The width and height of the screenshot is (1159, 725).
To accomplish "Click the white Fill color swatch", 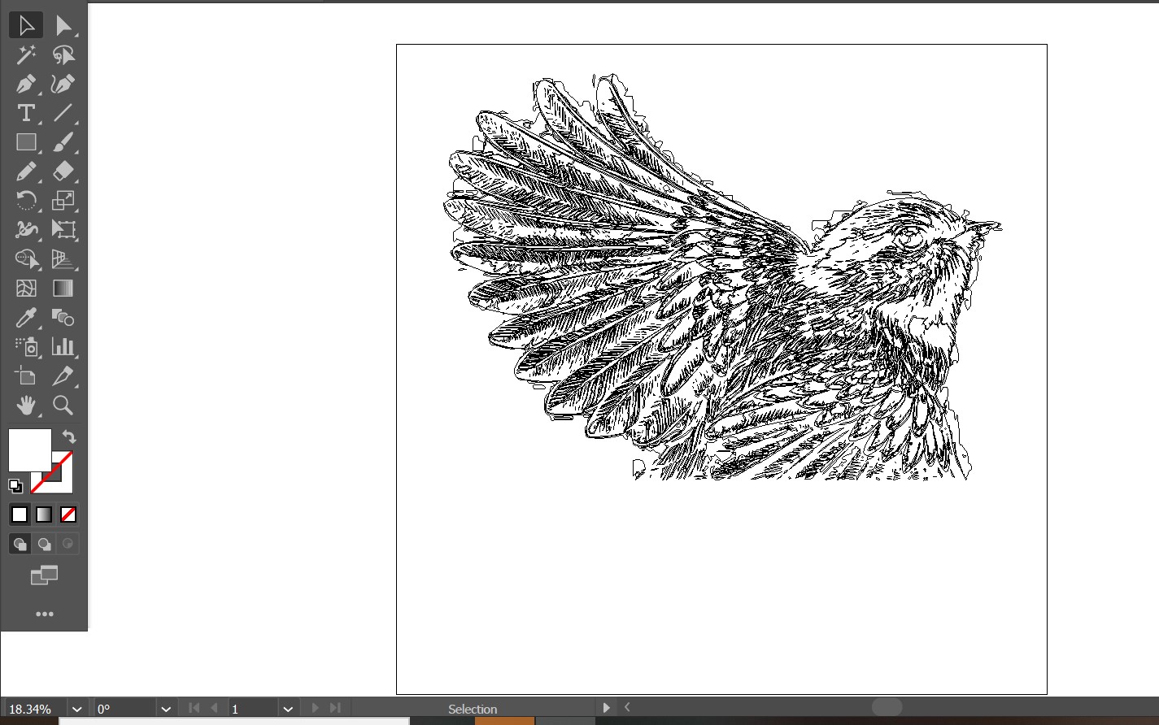I will [x=29, y=449].
